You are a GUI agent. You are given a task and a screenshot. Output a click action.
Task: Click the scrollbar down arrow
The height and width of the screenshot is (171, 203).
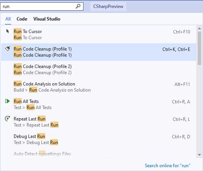199,155
